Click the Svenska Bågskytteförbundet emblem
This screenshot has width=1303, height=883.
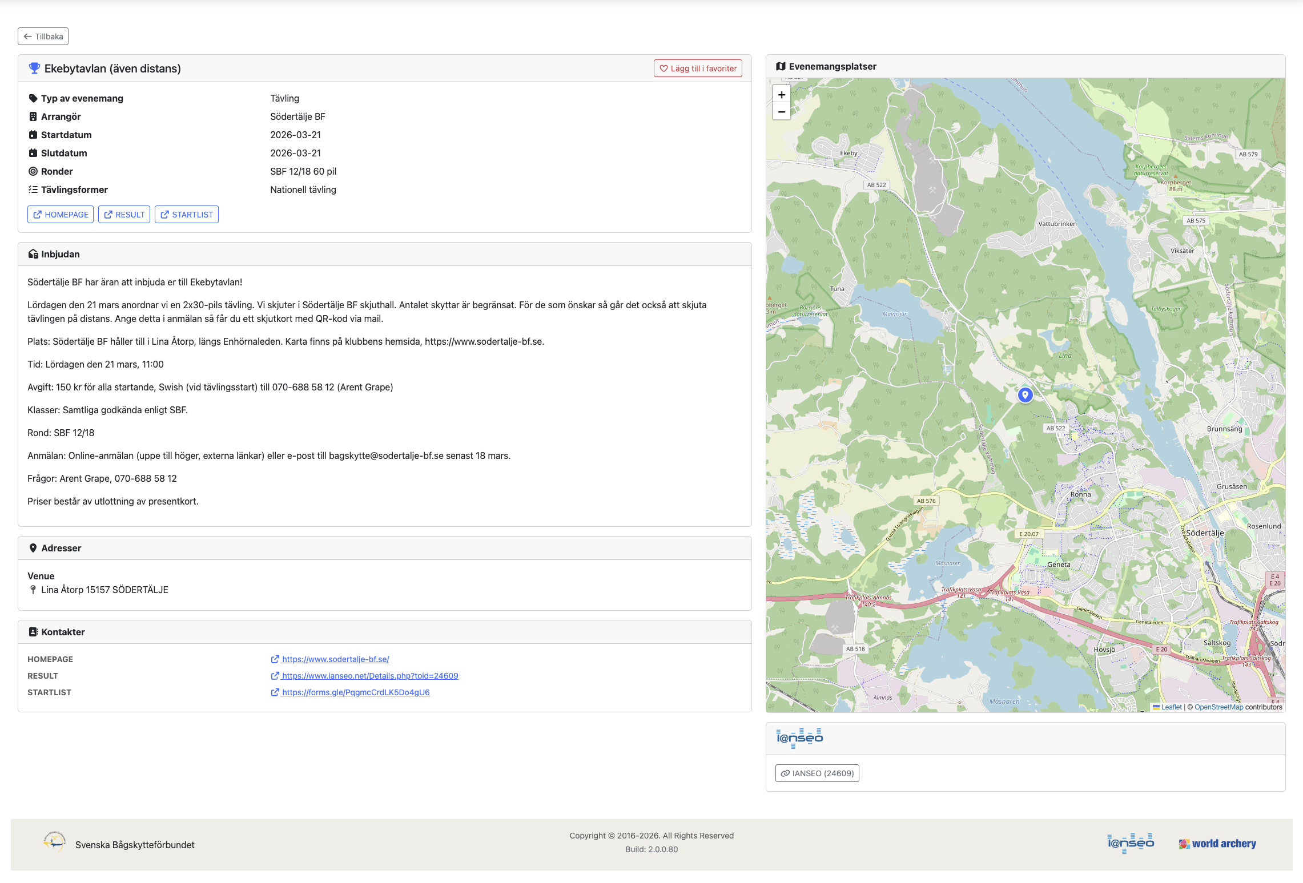click(x=54, y=842)
